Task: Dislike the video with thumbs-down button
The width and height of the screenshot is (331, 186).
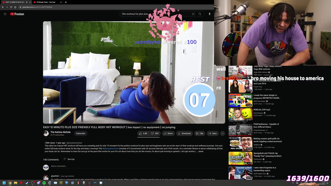Action: [x=155, y=133]
